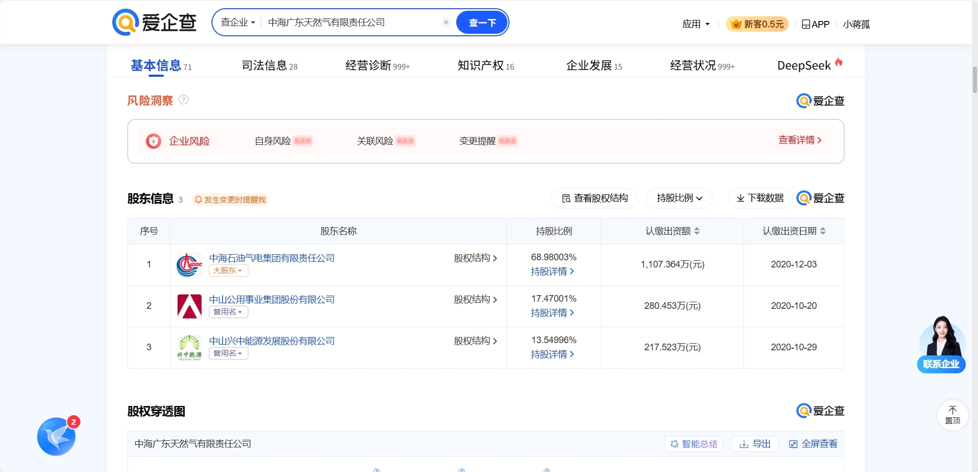Expand 曾用名 under 中山兴中能源发展
This screenshot has height=472, width=978.
228,353
